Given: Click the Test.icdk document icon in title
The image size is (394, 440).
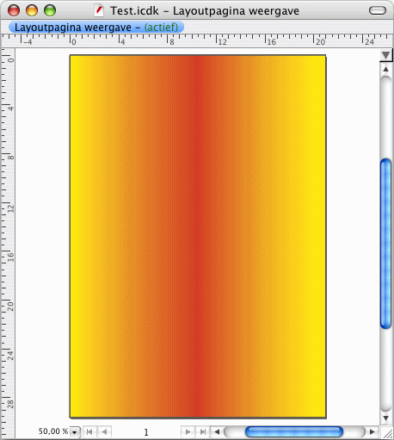Looking at the screenshot, I should [x=99, y=11].
